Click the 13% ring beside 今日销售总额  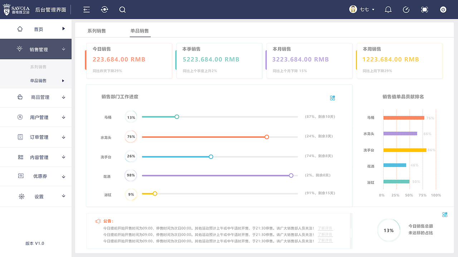pos(389,230)
